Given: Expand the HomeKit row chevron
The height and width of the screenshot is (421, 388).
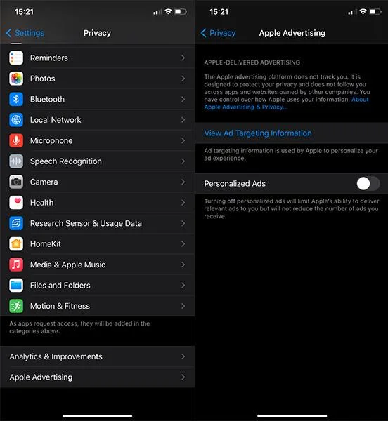Looking at the screenshot, I should [x=183, y=243].
